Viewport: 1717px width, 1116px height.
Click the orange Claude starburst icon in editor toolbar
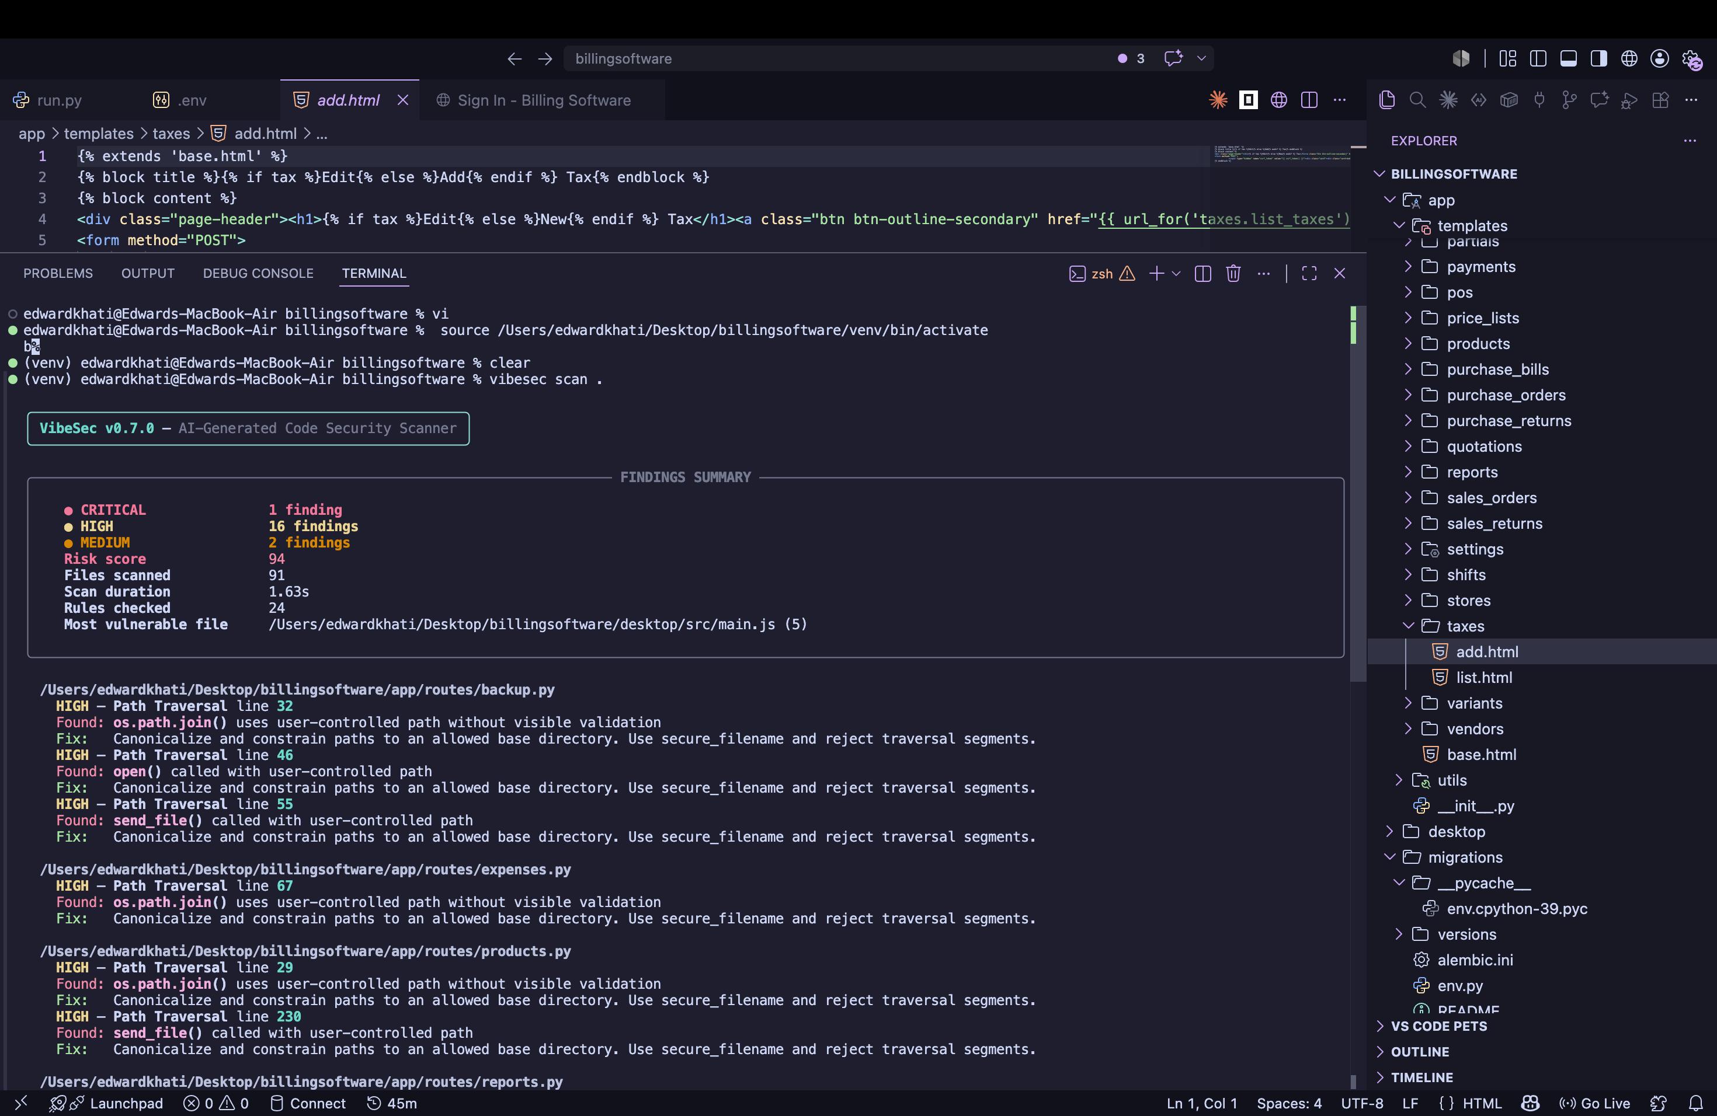1218,100
